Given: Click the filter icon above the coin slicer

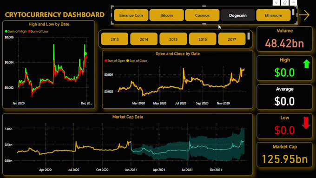Looking at the screenshot, I should pos(276,2).
